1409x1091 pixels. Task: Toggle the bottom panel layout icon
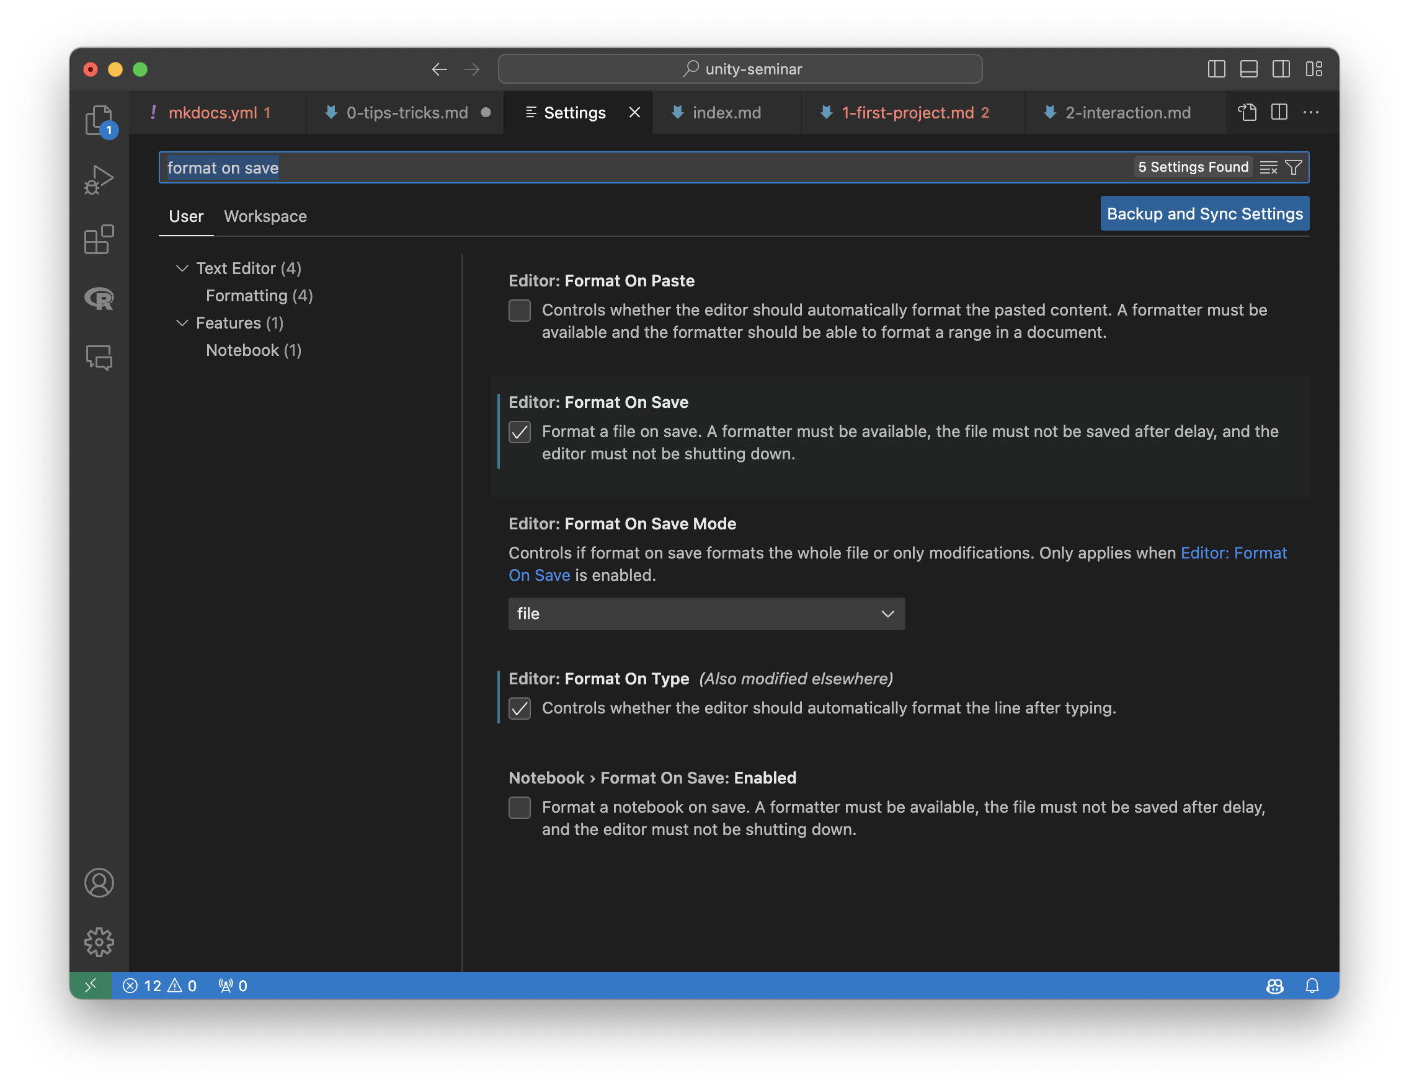point(1248,69)
